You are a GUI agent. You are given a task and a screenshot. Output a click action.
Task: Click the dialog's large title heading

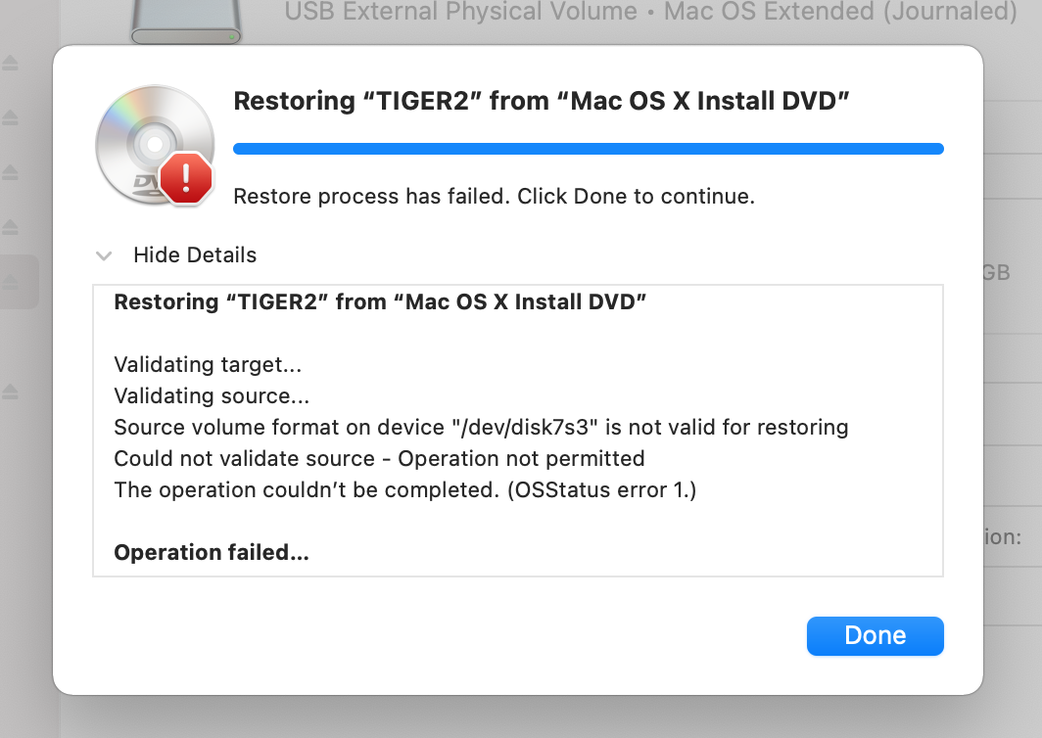[542, 101]
